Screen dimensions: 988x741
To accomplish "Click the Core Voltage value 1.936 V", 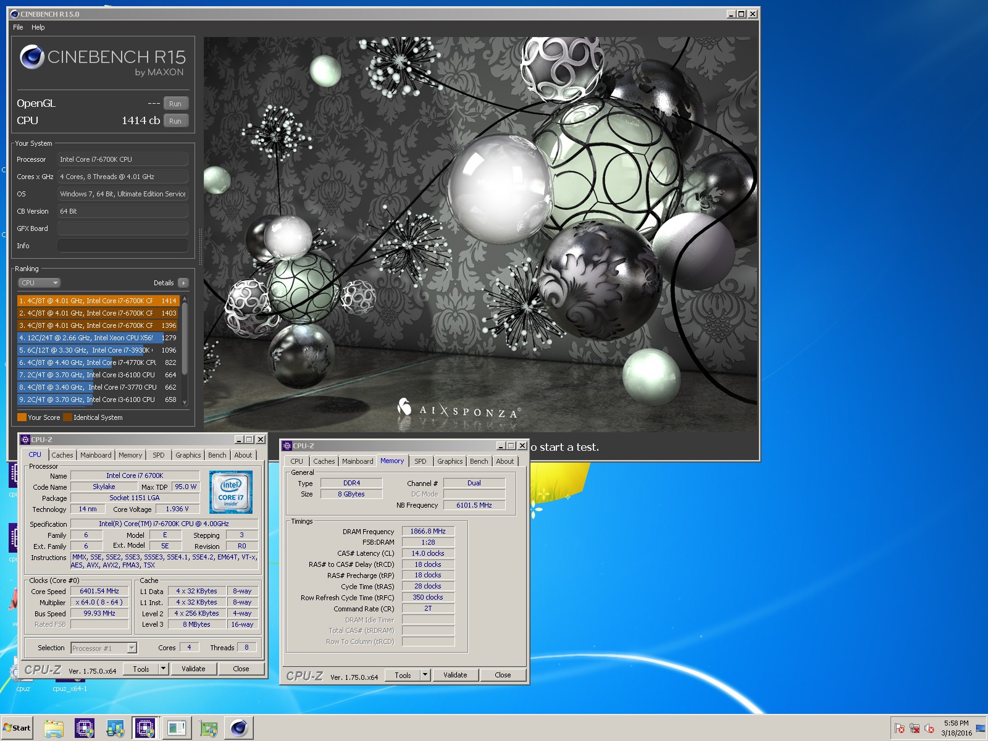I will pyautogui.click(x=177, y=509).
